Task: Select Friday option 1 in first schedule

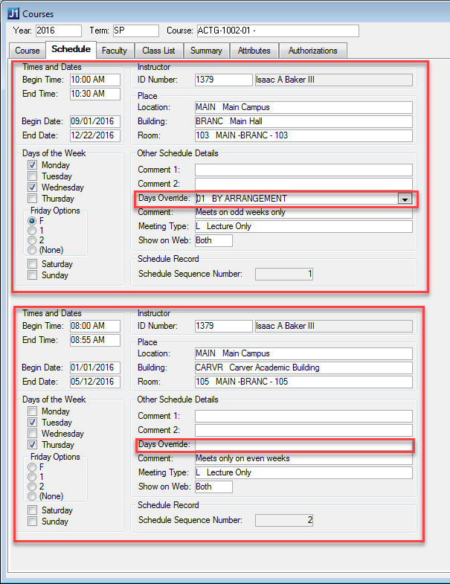Action: click(32, 231)
